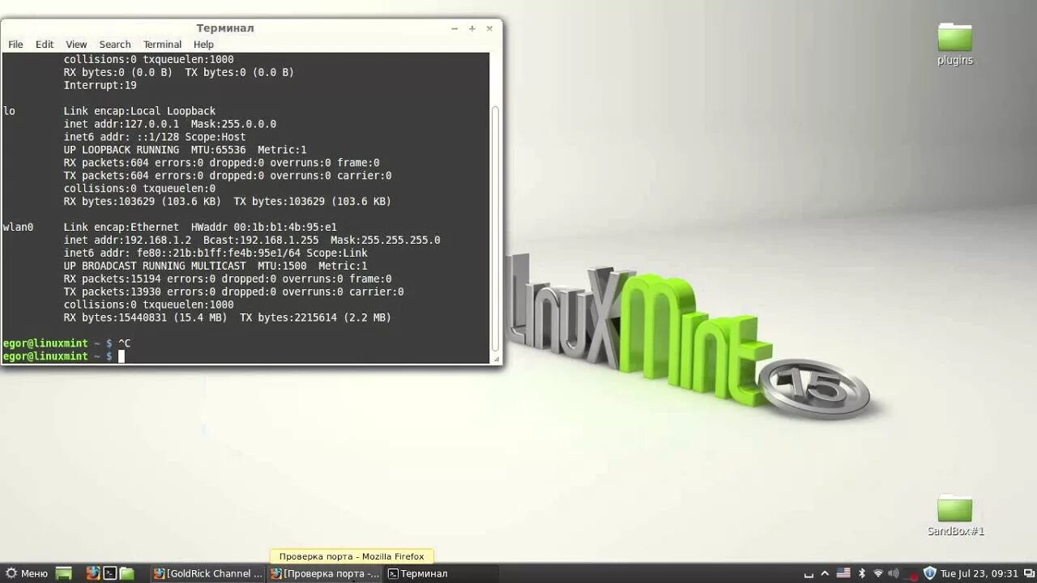
Task: Click the bracket-shaped tray icon left of arrow
Action: 809,576
